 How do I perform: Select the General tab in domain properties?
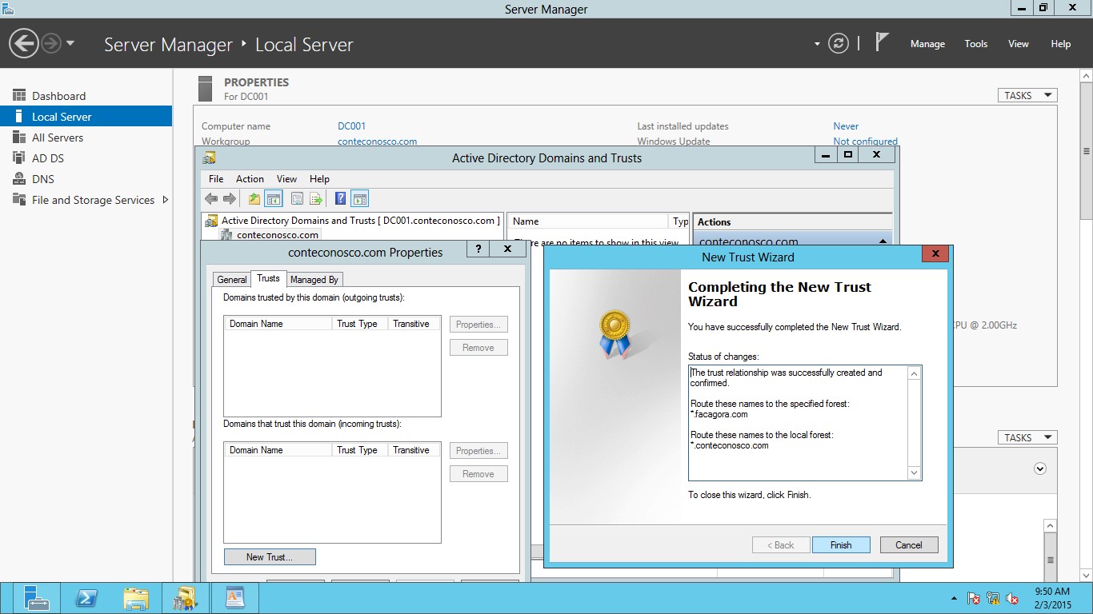231,279
